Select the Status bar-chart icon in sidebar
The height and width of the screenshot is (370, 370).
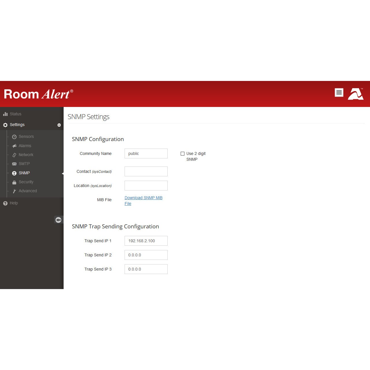(x=5, y=114)
